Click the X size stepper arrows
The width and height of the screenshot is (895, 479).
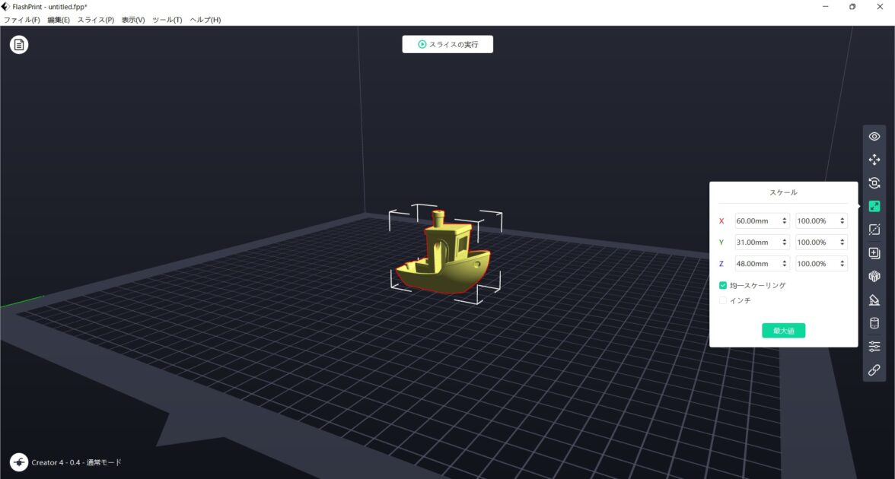[784, 221]
